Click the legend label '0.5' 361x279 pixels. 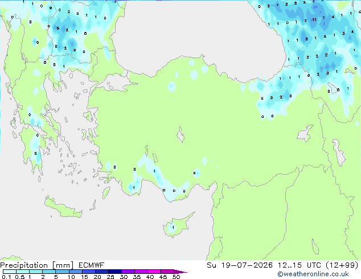coord(19,277)
